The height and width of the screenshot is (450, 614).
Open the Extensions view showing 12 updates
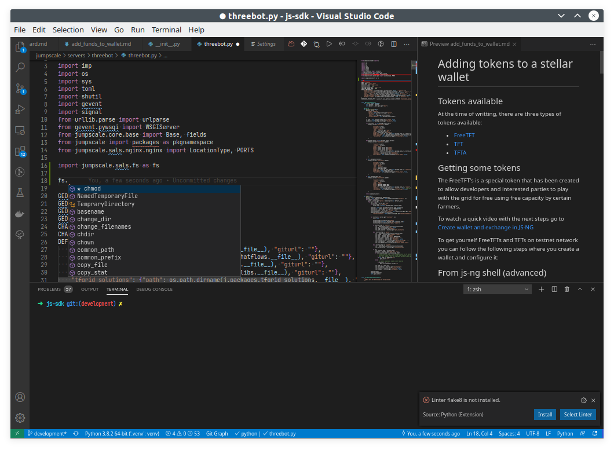click(19, 152)
